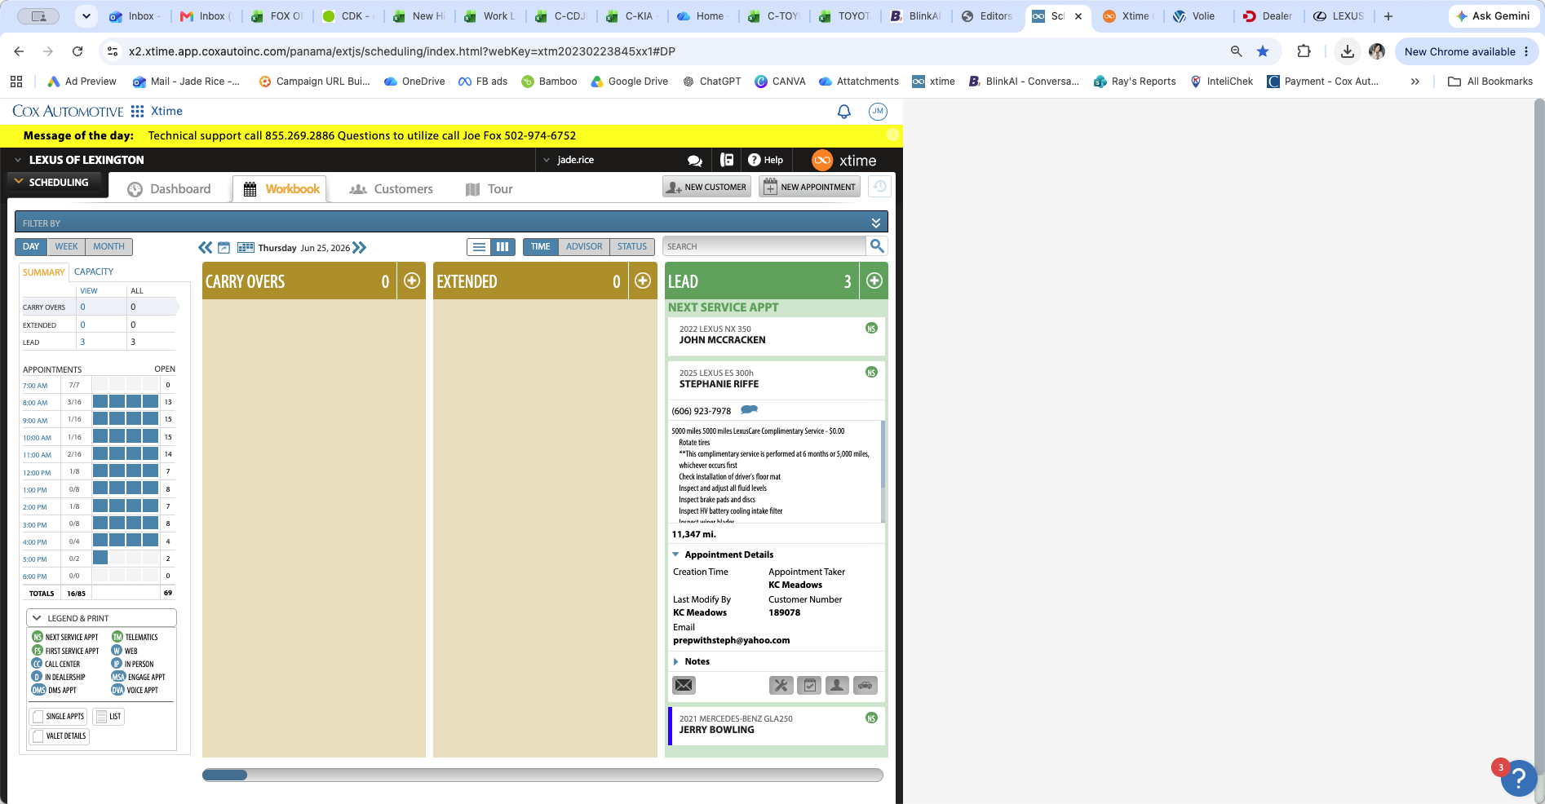Open the Cox Automotive apps grid icon

(137, 112)
